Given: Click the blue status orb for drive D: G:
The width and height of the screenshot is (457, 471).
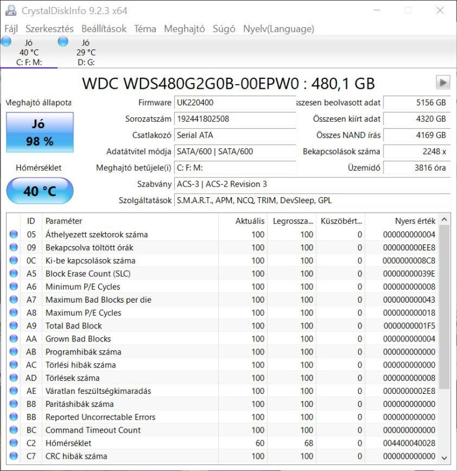Looking at the screenshot, I should tap(63, 41).
